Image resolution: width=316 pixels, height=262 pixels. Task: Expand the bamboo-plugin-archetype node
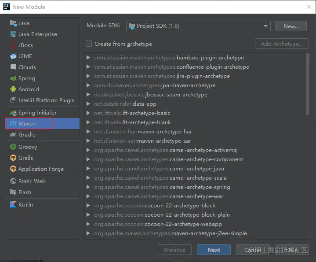coord(88,58)
